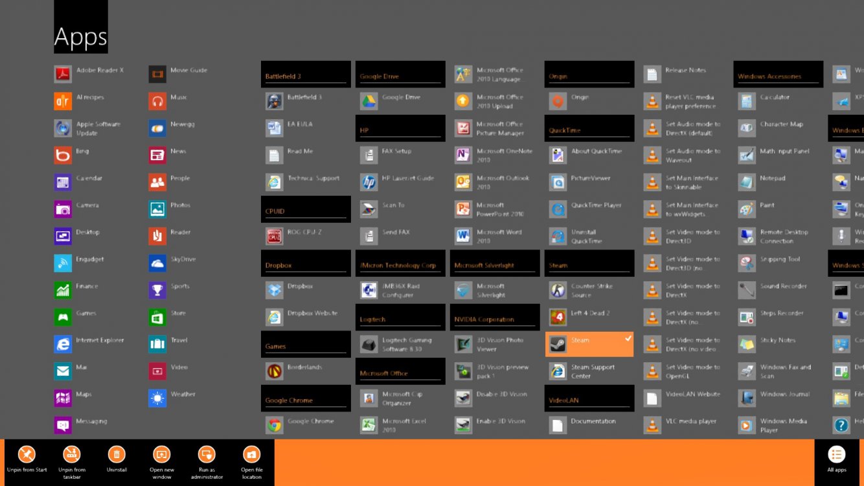Launch Battlefield 3 game icon
Screen dimensions: 864x486
275,102
